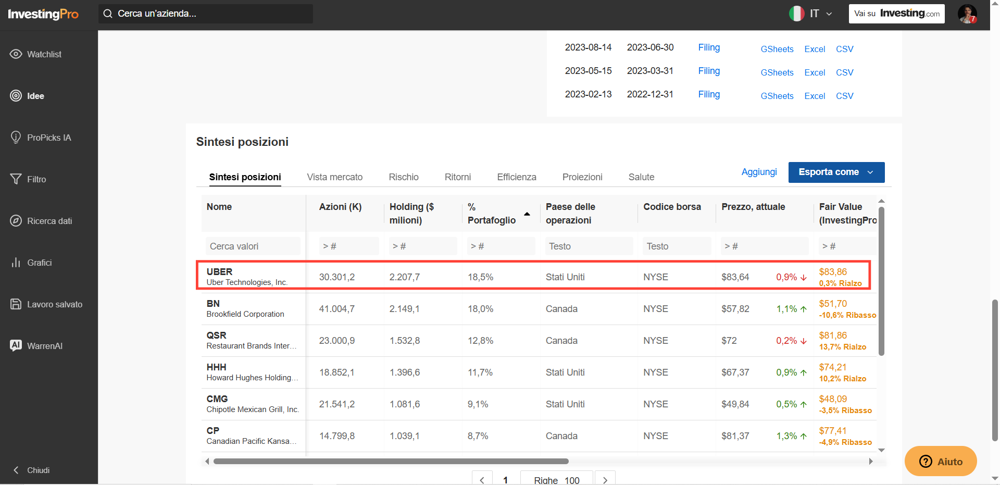Expand the Esporta come dropdown
The image size is (1000, 485).
[836, 172]
